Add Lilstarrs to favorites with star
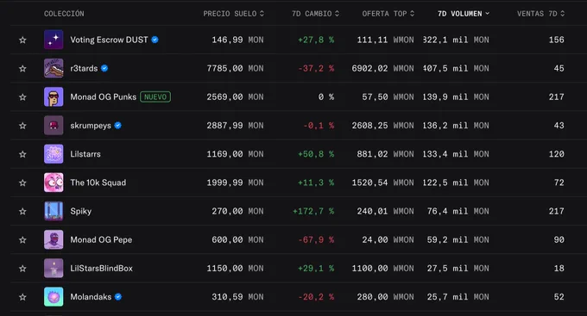587x316 pixels. 22,154
